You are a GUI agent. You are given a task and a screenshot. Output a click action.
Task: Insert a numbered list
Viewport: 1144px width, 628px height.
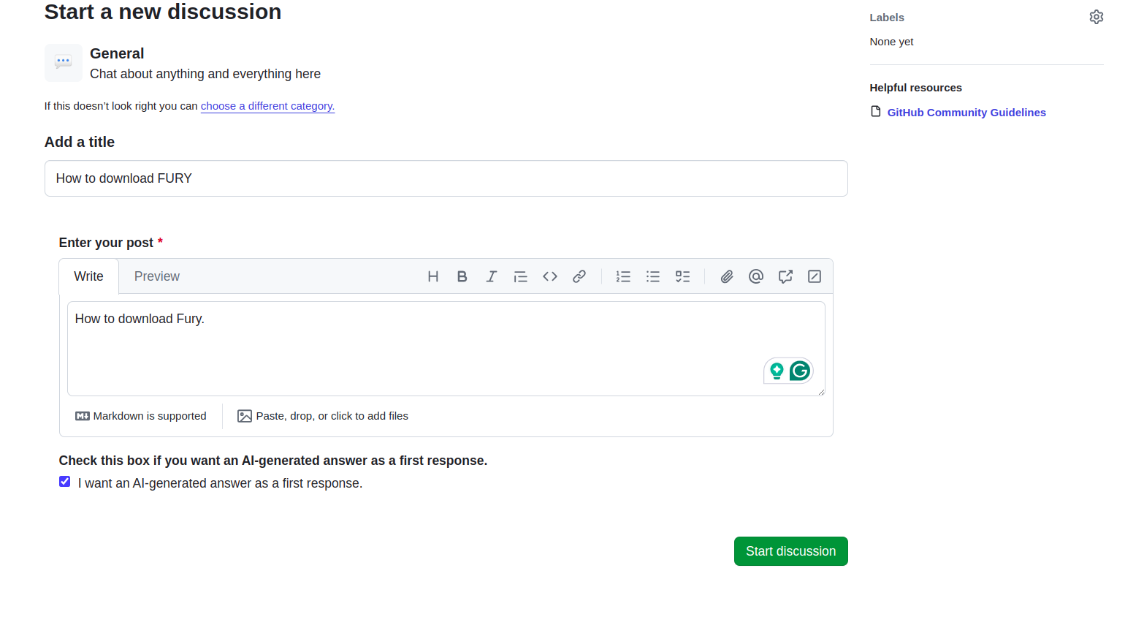623,276
